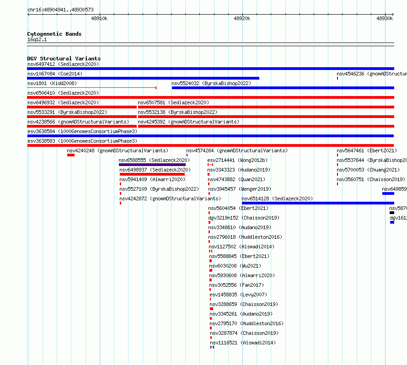Screen dimensions: 407x365
Task: Select the blue bar under nsv1067084
Action: [143, 78]
